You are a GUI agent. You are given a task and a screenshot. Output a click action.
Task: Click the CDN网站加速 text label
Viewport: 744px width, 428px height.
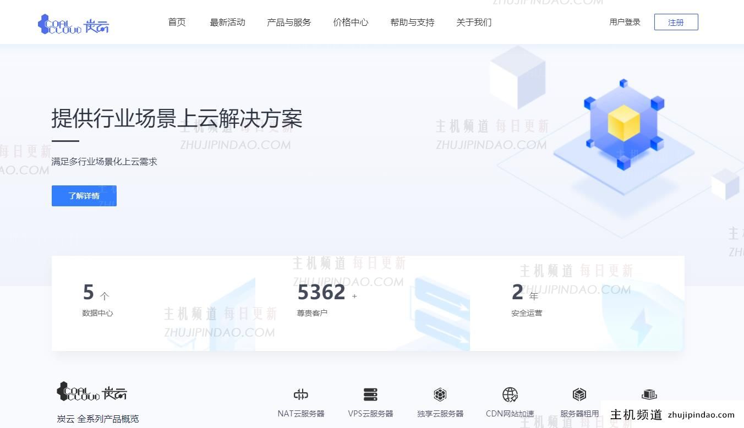point(510,414)
